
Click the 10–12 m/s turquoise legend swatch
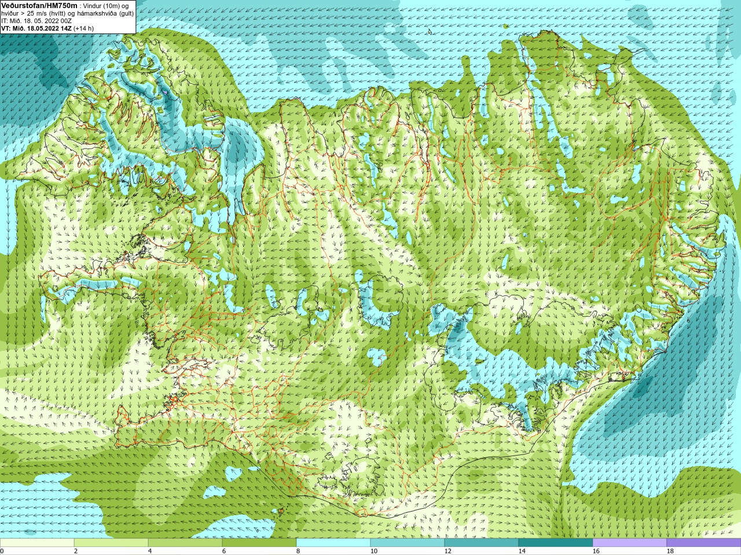(408, 543)
